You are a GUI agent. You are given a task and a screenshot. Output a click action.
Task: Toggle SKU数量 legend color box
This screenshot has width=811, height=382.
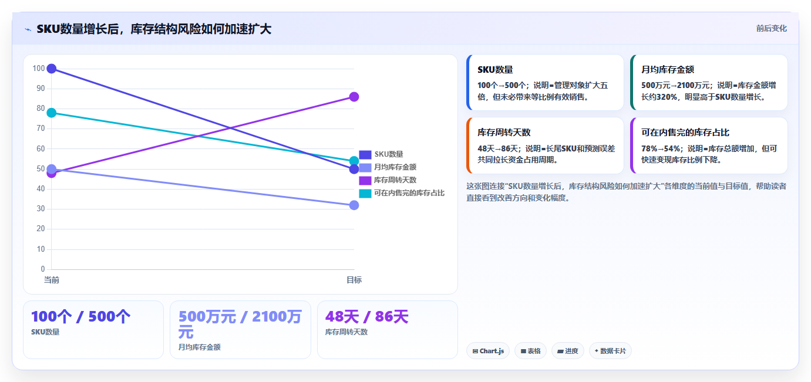click(x=365, y=154)
